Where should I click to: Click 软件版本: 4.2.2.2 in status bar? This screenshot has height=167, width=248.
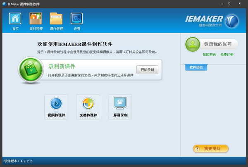point(18,161)
